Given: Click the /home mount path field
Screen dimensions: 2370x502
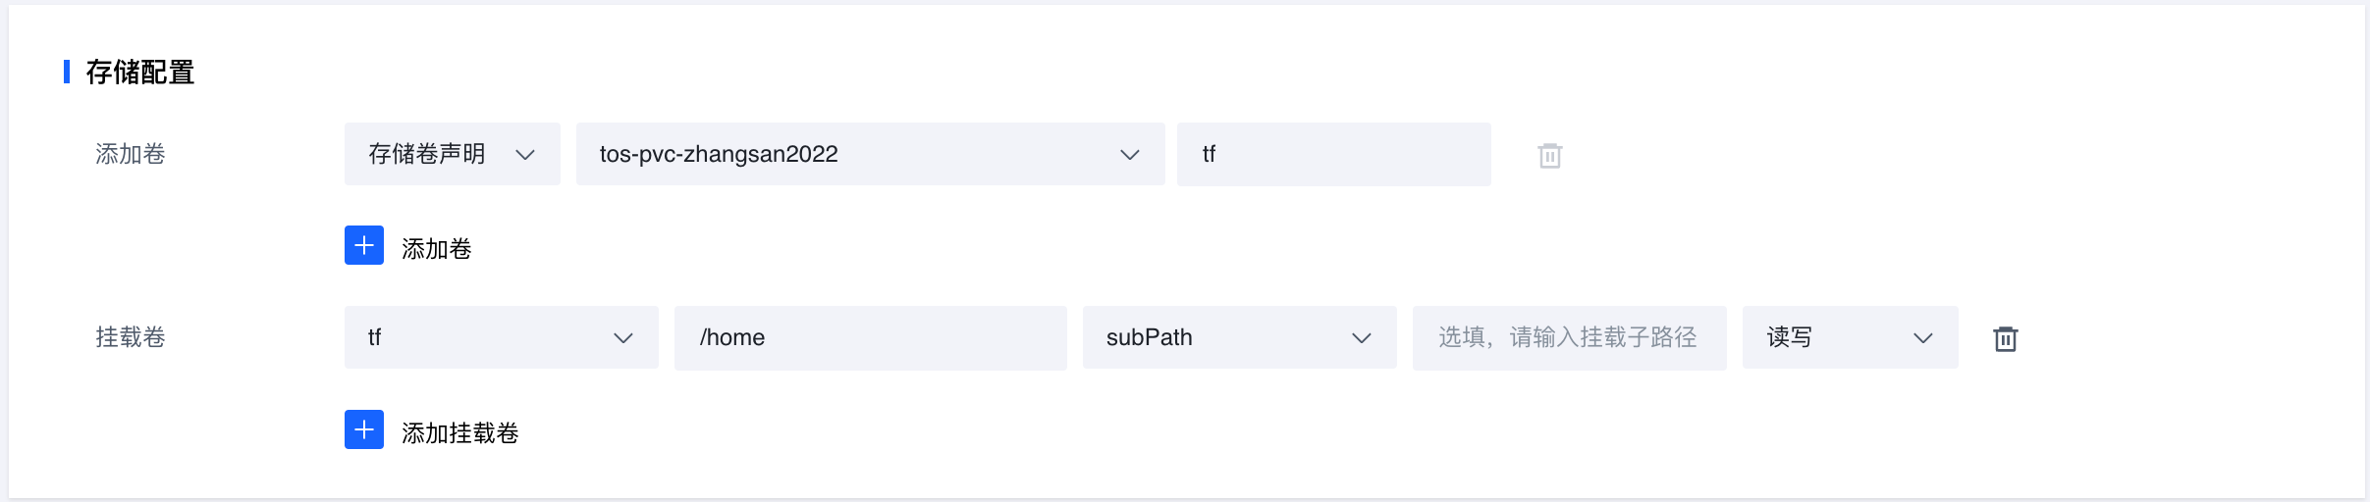Looking at the screenshot, I should click(x=870, y=337).
